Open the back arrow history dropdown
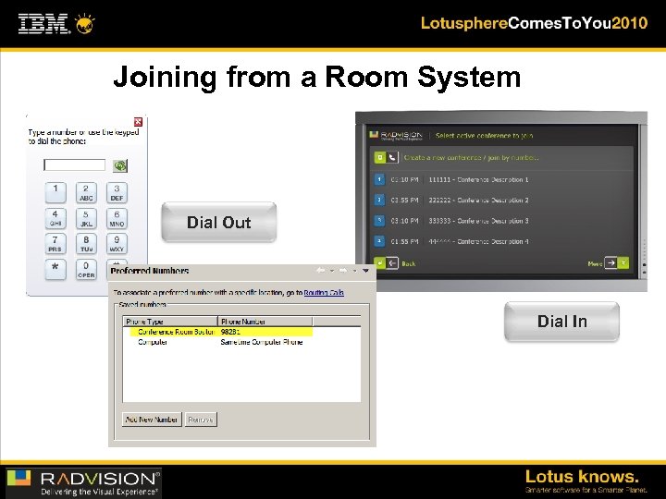 332,271
